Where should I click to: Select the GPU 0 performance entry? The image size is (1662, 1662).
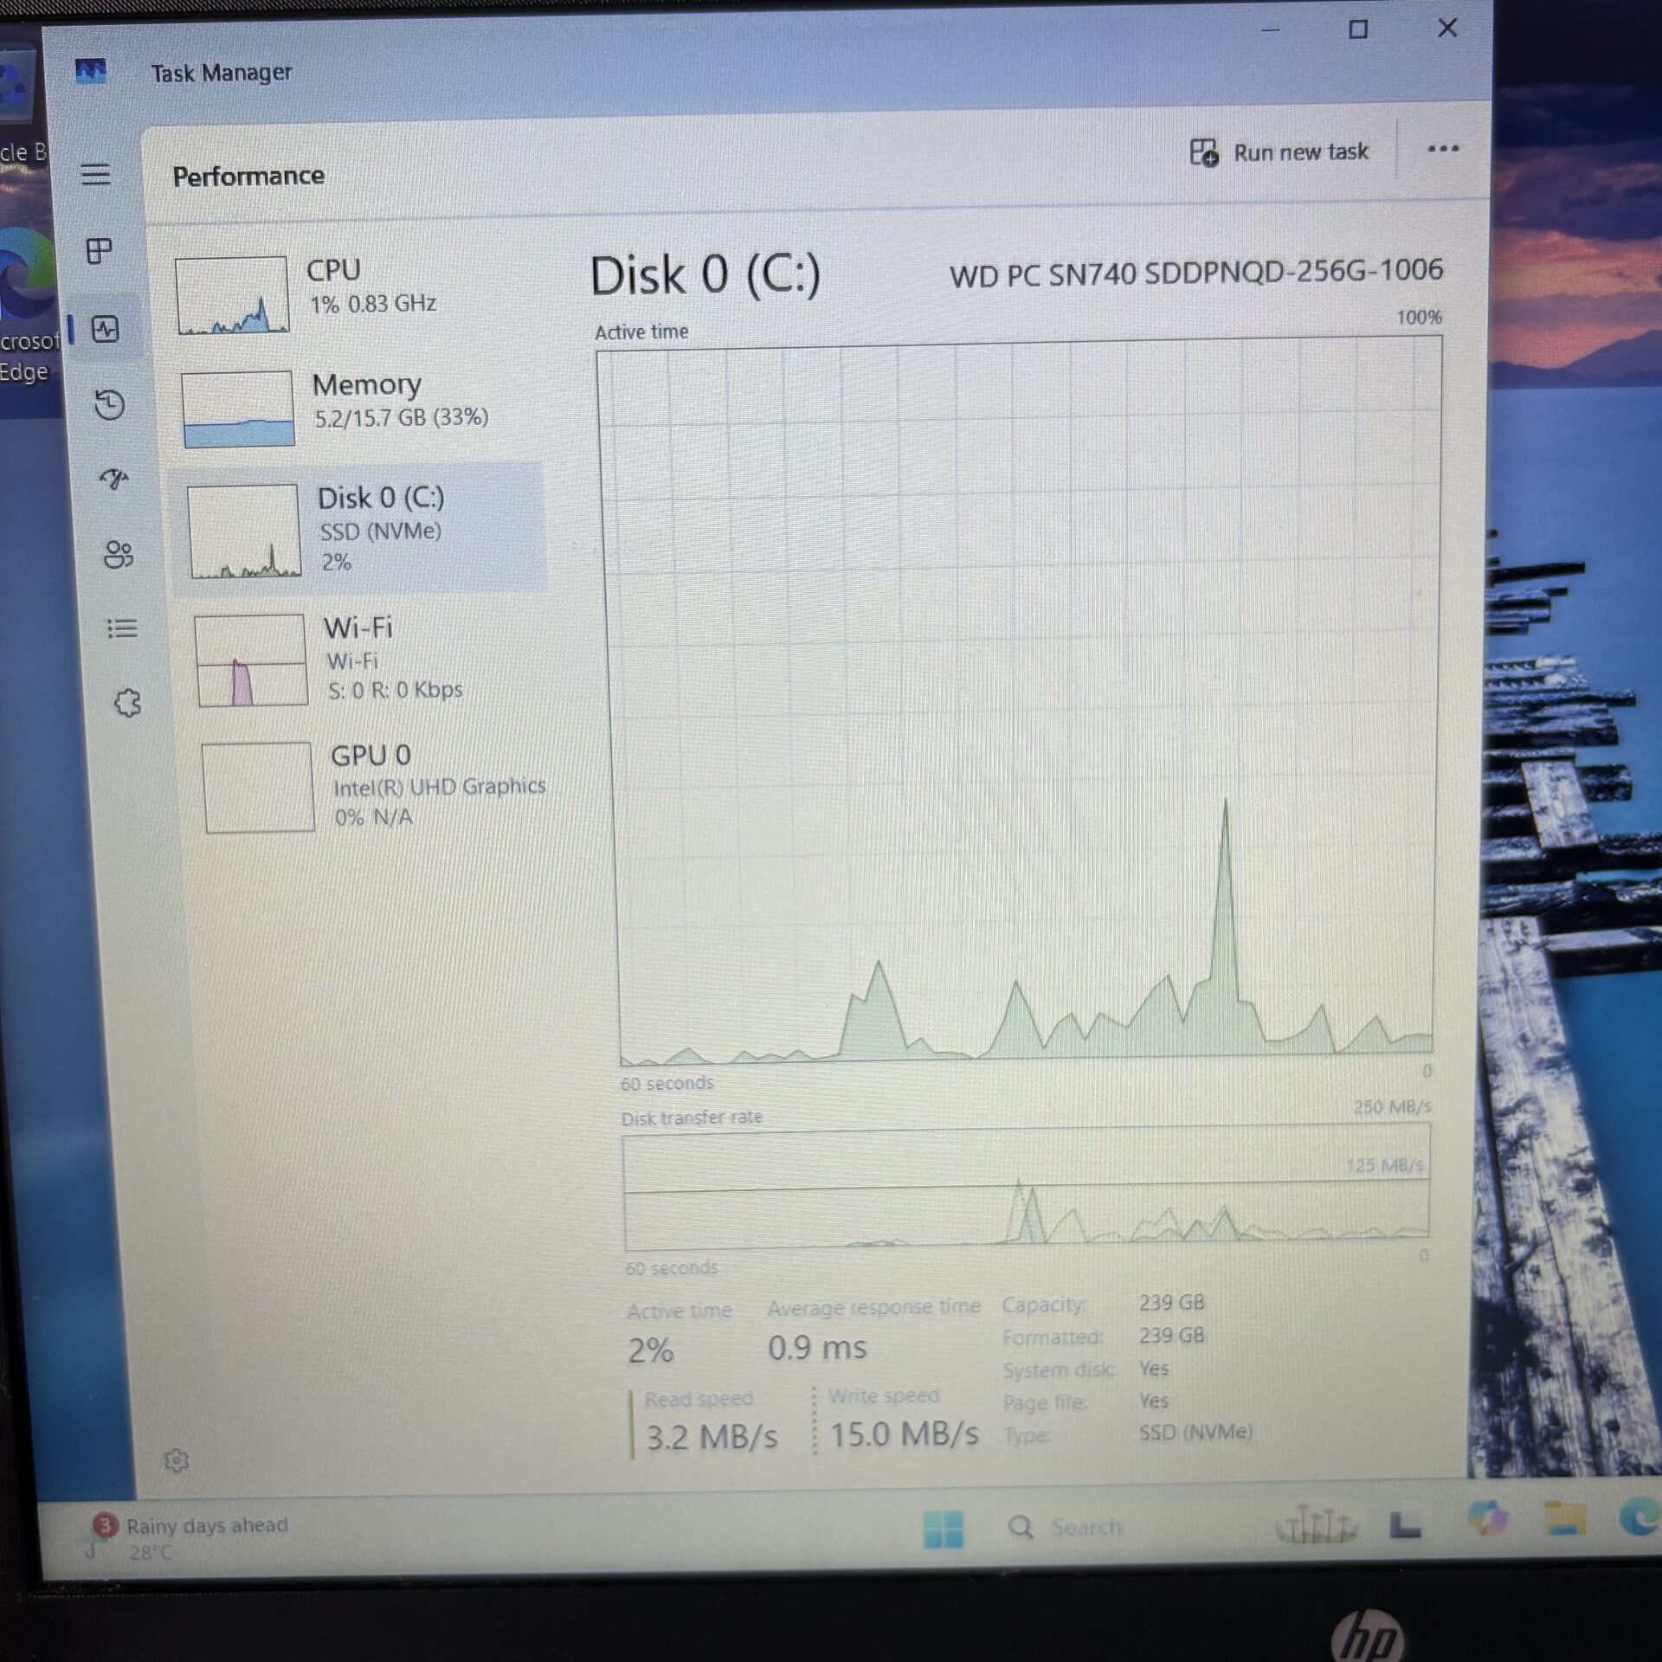[x=374, y=787]
